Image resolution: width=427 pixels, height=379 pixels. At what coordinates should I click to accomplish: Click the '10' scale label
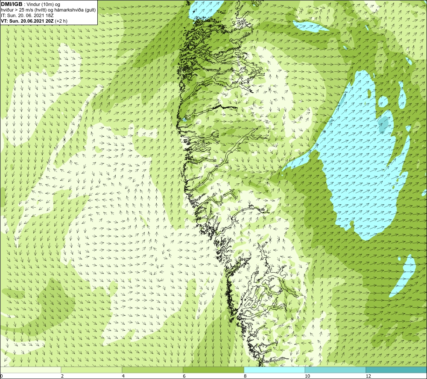click(x=307, y=376)
